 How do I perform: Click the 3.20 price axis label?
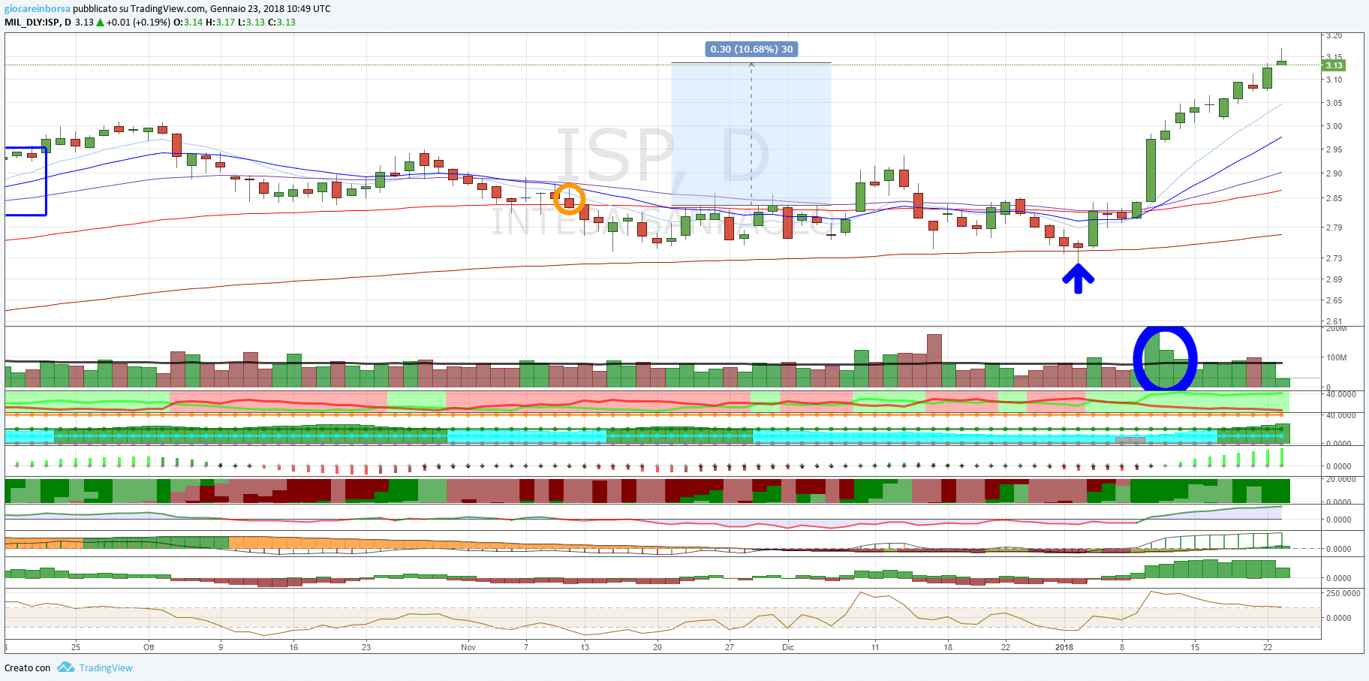[1334, 35]
